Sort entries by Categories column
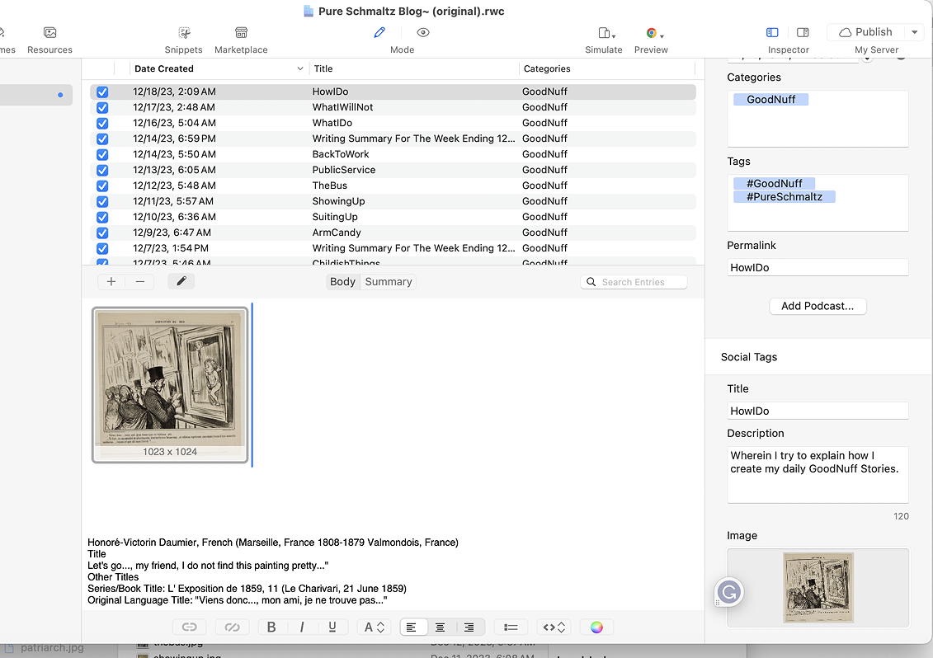This screenshot has height=658, width=933. (x=607, y=68)
